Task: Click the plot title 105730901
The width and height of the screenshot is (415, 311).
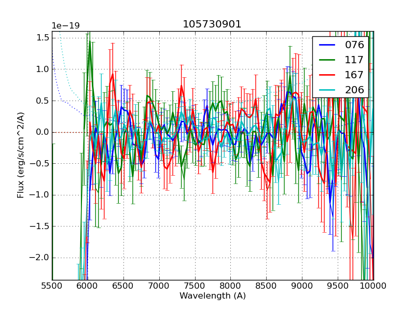Action: (212, 24)
